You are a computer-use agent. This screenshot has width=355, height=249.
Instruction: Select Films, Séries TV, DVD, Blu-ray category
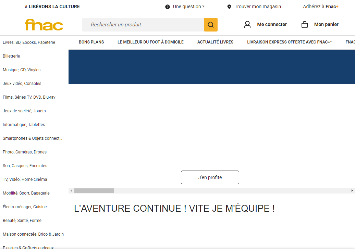tap(29, 97)
